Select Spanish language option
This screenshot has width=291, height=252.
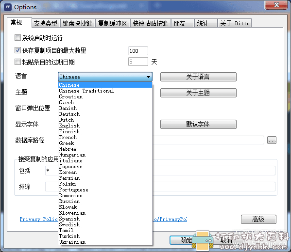[x=105, y=219]
